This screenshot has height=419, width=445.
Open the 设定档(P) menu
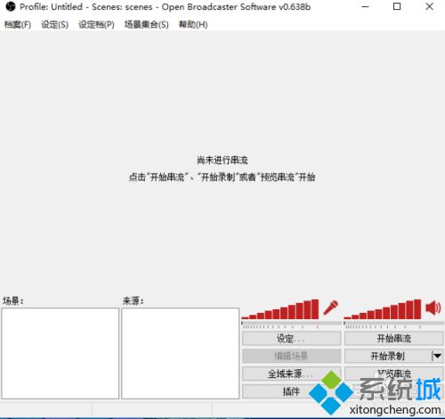click(96, 25)
